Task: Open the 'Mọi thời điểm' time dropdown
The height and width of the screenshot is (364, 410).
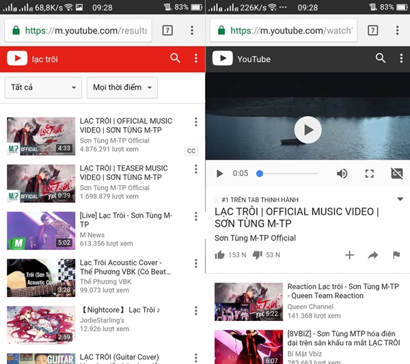Action: [122, 87]
